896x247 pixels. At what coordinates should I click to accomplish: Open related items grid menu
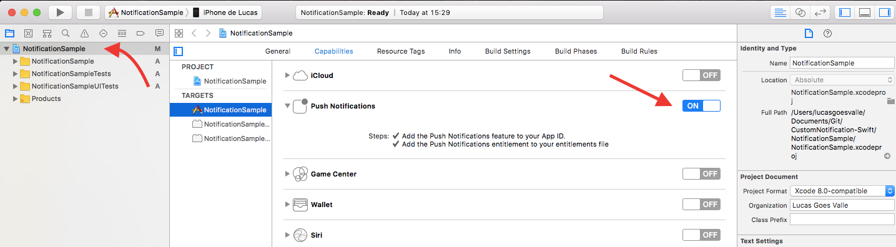pos(179,33)
